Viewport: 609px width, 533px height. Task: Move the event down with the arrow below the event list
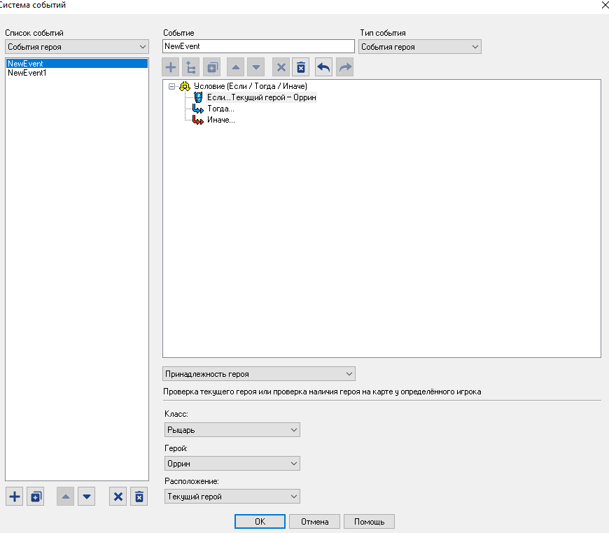[86, 497]
